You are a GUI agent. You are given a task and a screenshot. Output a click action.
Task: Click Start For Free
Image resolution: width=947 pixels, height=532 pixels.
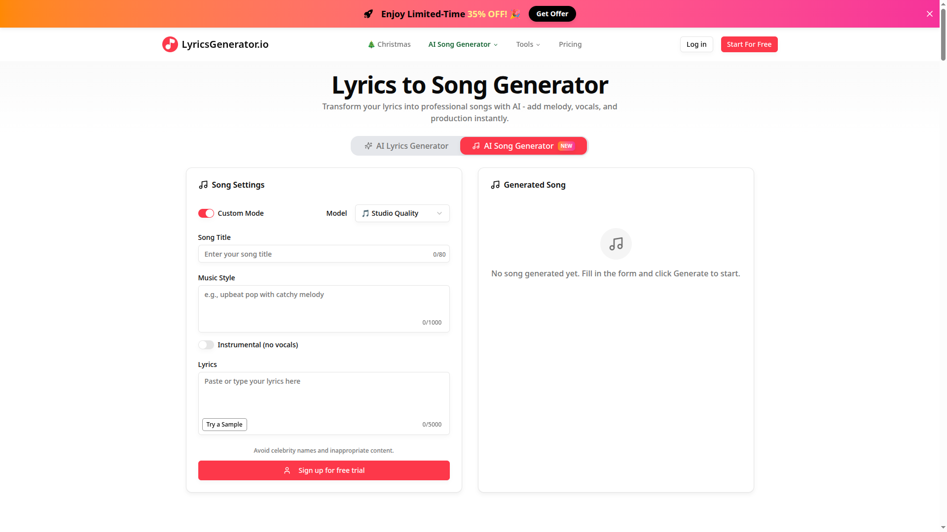coord(749,44)
